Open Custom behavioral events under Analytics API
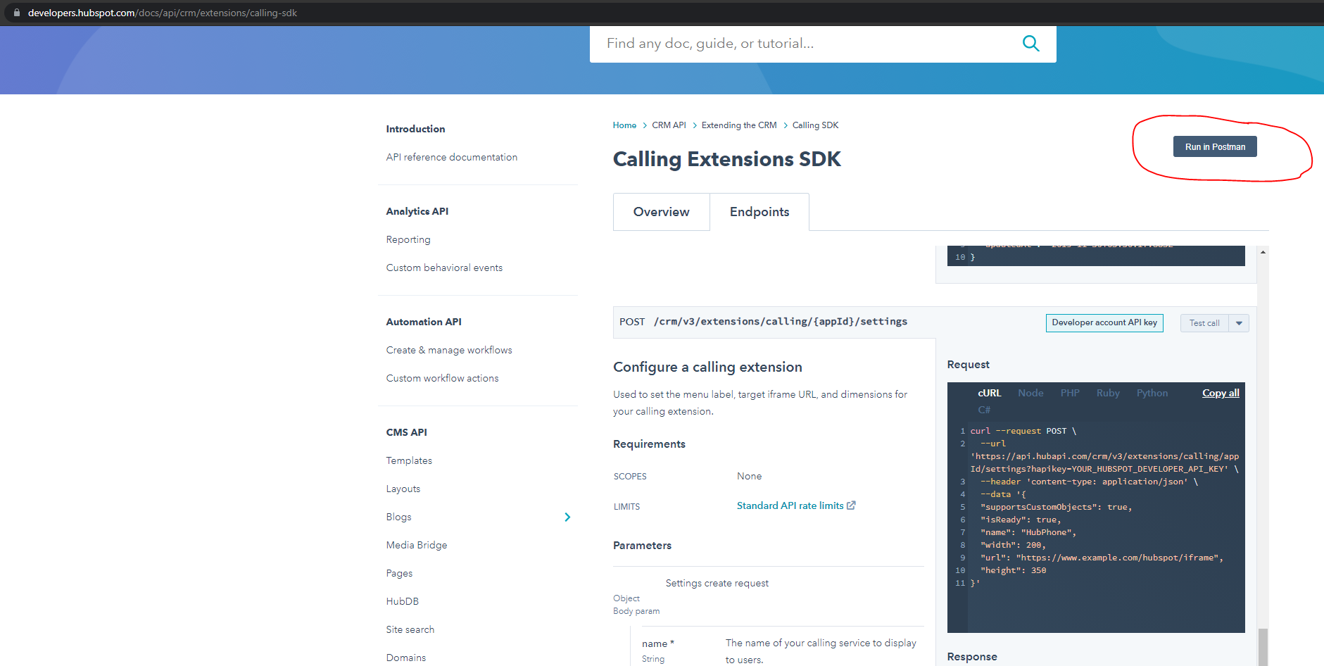 pyautogui.click(x=443, y=267)
